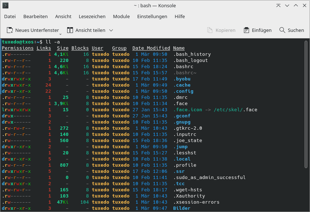Click the 'tuxedo@txos' prompt text

[18, 42]
